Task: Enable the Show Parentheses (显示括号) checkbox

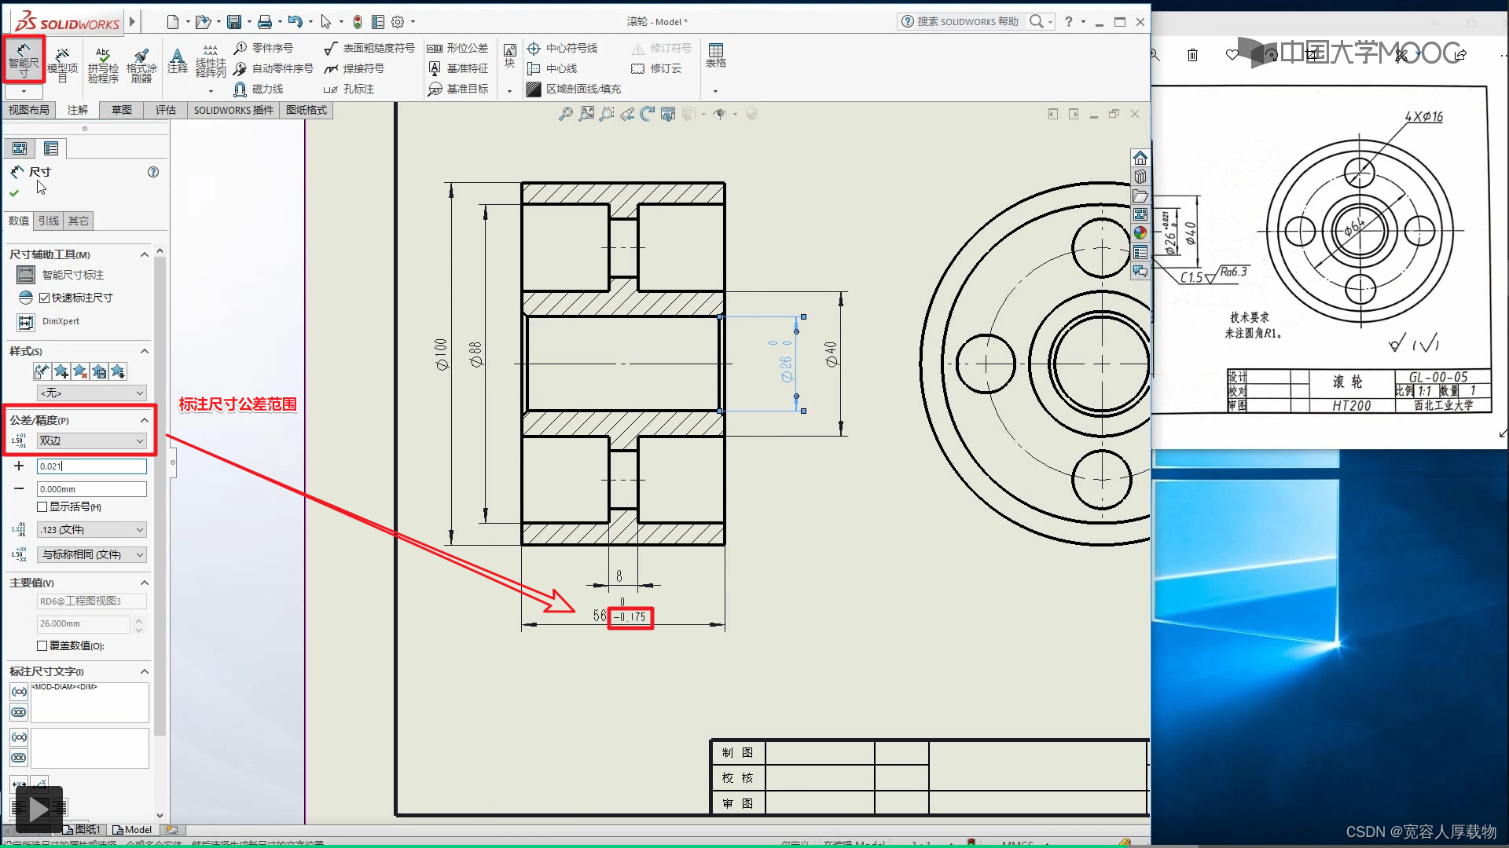Action: click(x=42, y=507)
